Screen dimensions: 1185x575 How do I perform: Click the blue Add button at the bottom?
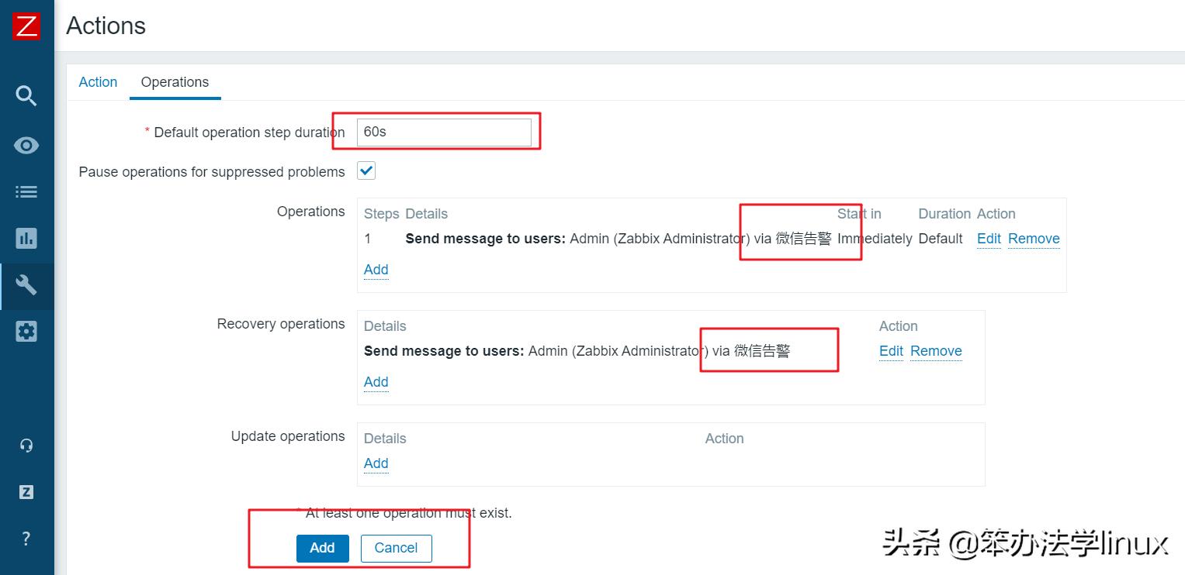pos(322,548)
